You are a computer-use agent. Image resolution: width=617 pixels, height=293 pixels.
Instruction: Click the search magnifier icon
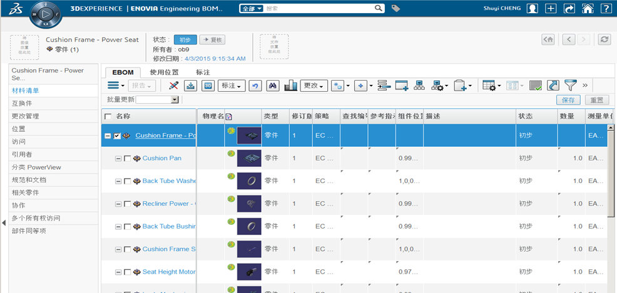point(378,8)
